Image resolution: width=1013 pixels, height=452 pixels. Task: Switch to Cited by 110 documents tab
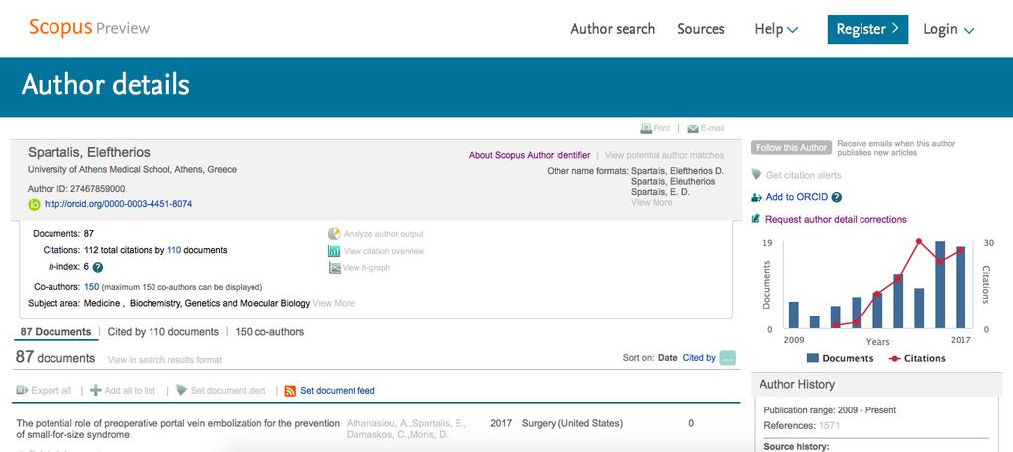tap(162, 332)
